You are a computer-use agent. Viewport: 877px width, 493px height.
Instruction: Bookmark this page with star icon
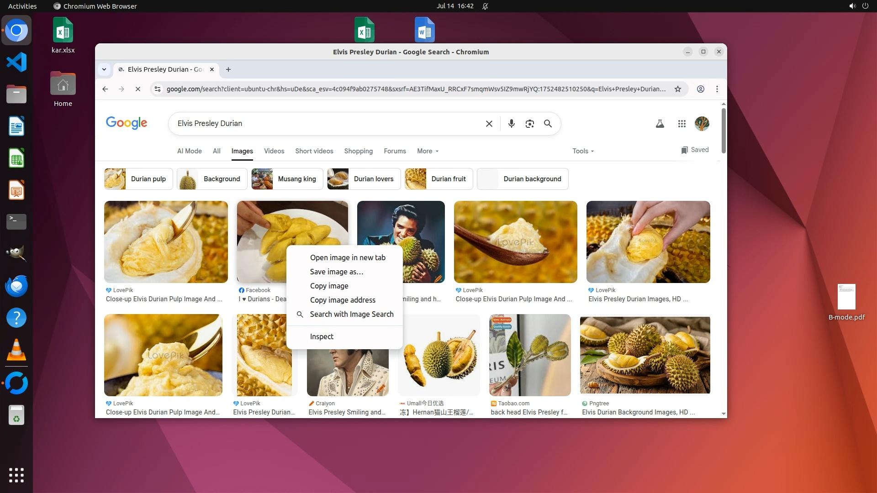(678, 89)
